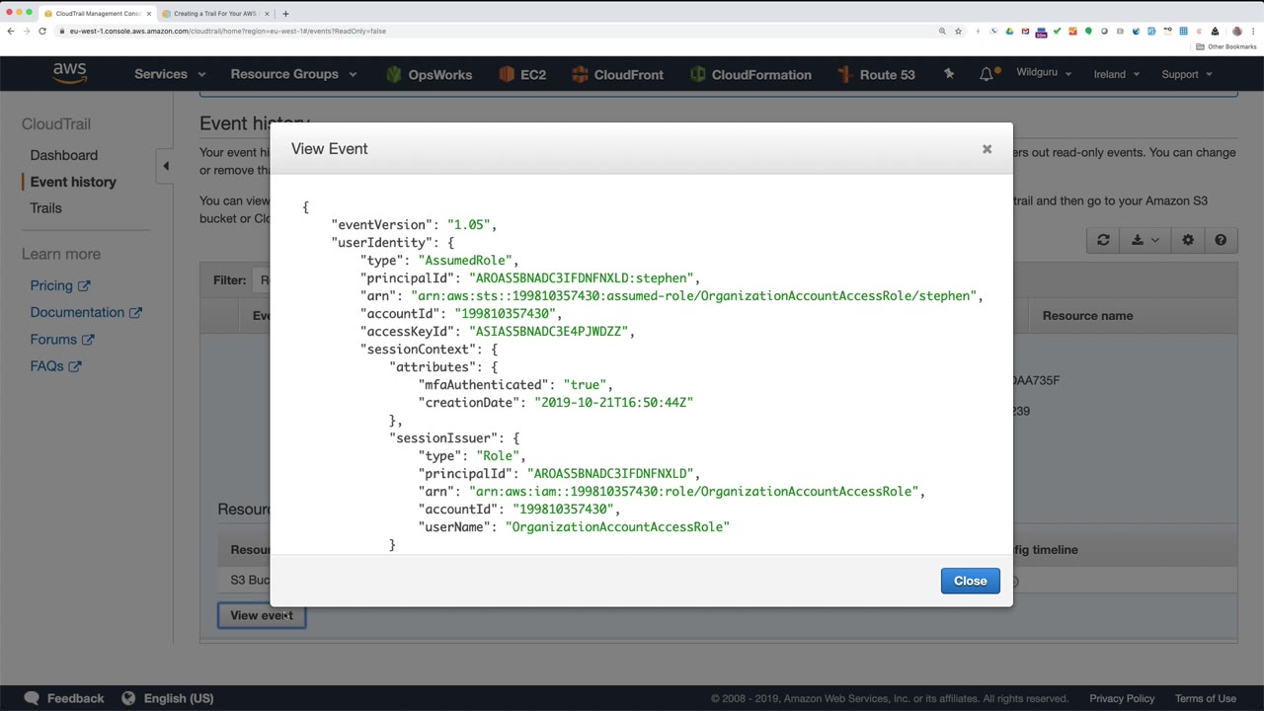Go back in the browser
This screenshot has width=1264, height=711.
11,31
